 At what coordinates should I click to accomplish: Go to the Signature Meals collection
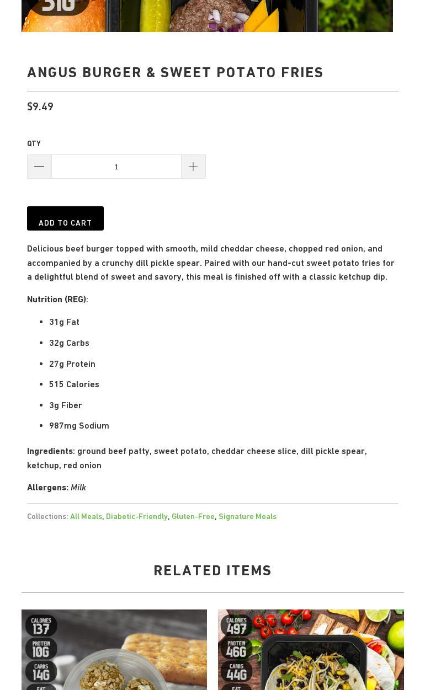(x=247, y=516)
